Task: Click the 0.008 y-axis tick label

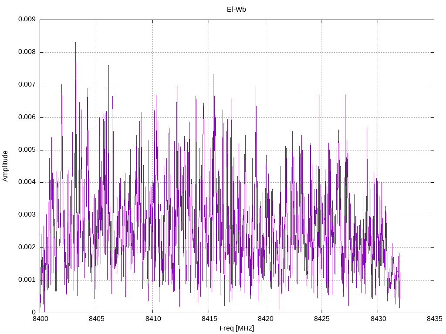Action: pos(27,52)
